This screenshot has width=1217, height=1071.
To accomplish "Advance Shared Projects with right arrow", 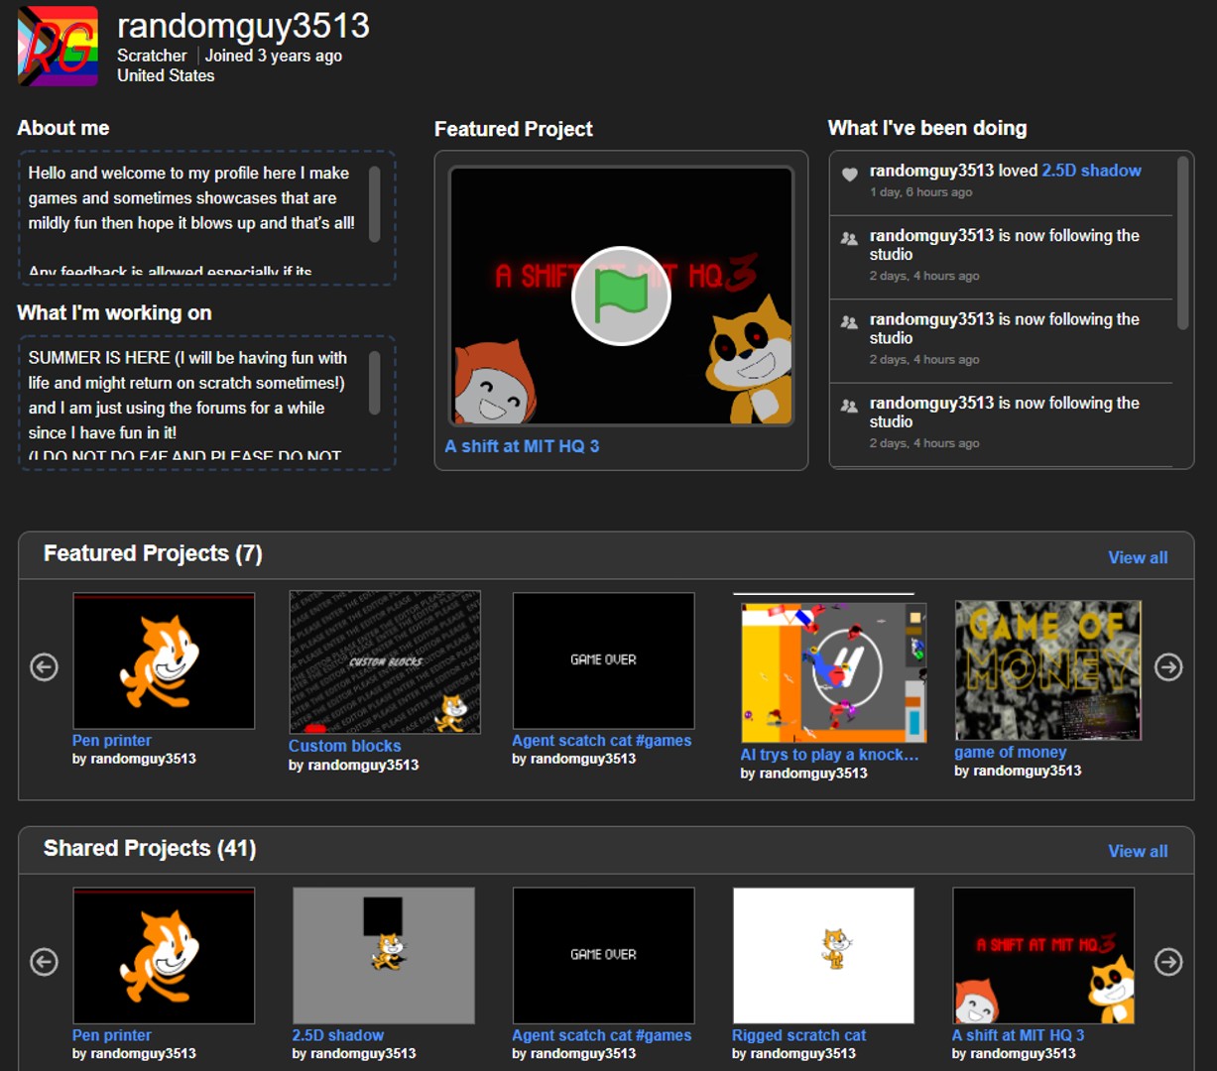I will pyautogui.click(x=1168, y=962).
